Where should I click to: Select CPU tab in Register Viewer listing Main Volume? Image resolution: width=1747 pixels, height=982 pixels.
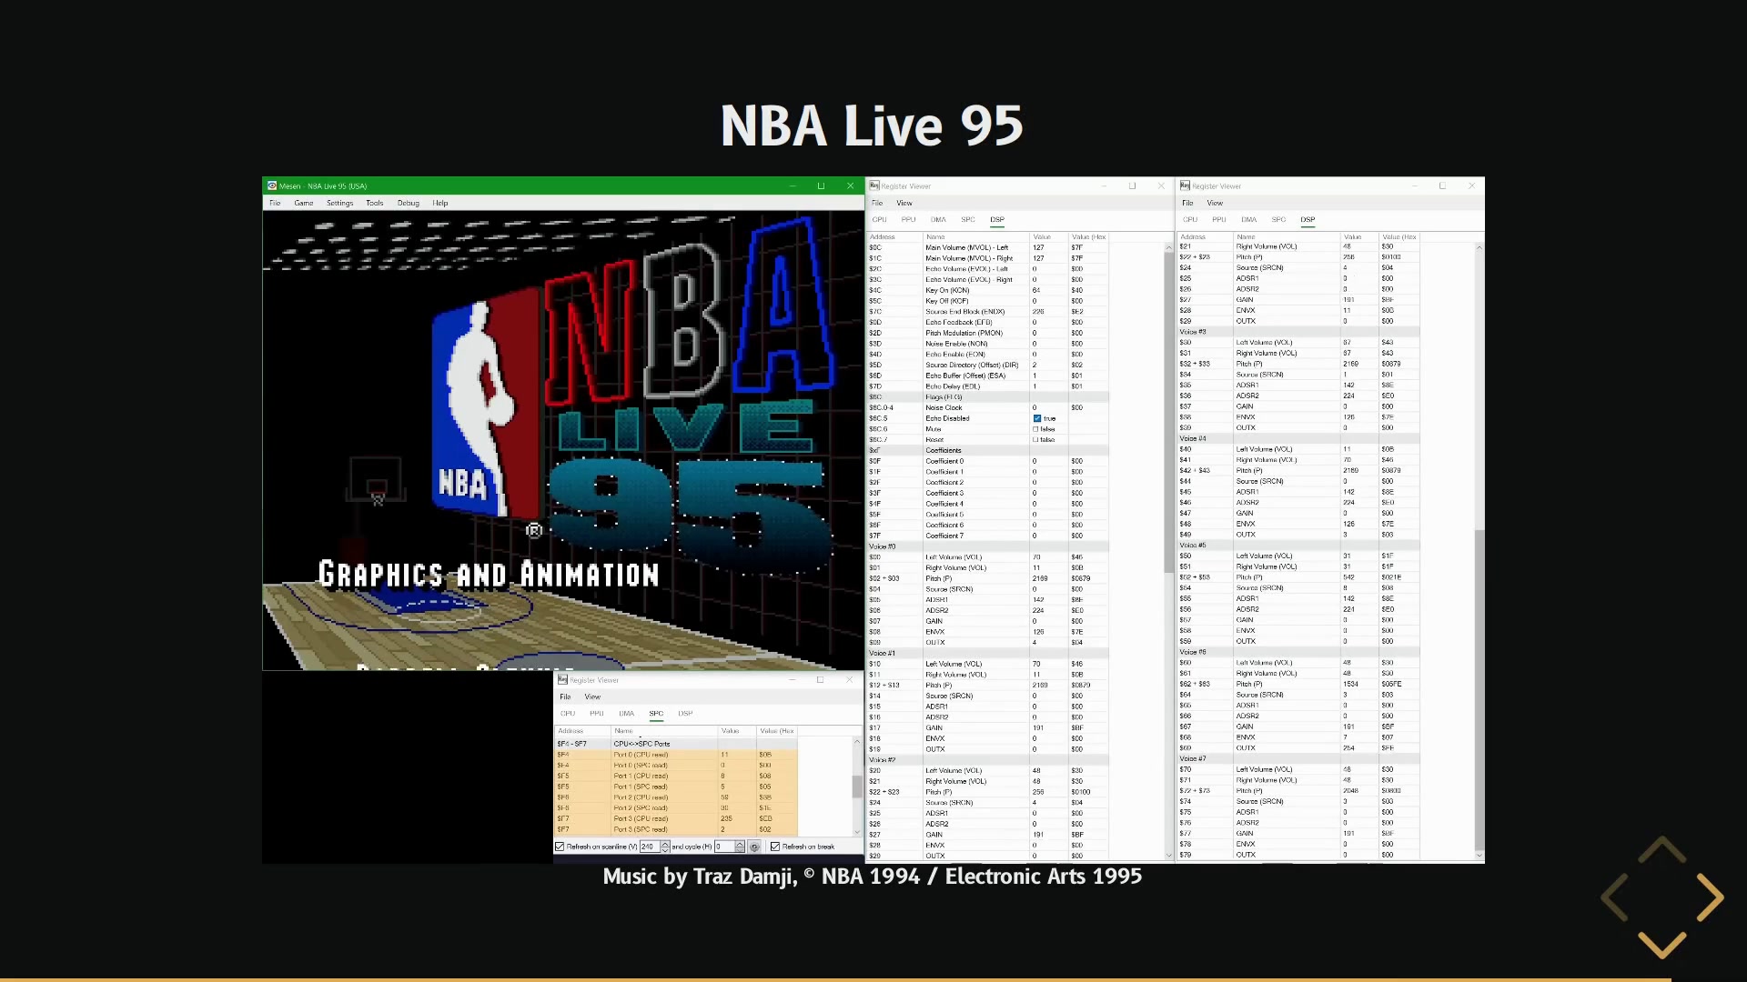pyautogui.click(x=879, y=219)
